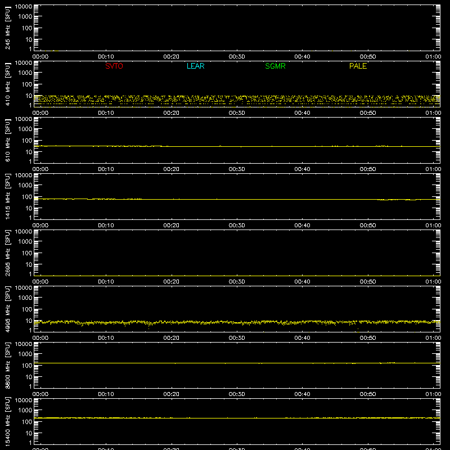Click 00:50 time label under 4995 MHz panel
The height and width of the screenshot is (450, 450).
tap(368, 338)
